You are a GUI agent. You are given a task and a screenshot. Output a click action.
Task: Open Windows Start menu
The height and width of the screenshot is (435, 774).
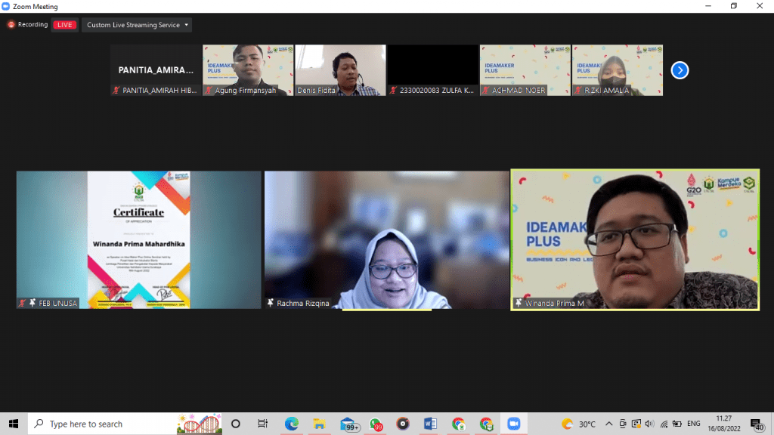click(x=14, y=424)
